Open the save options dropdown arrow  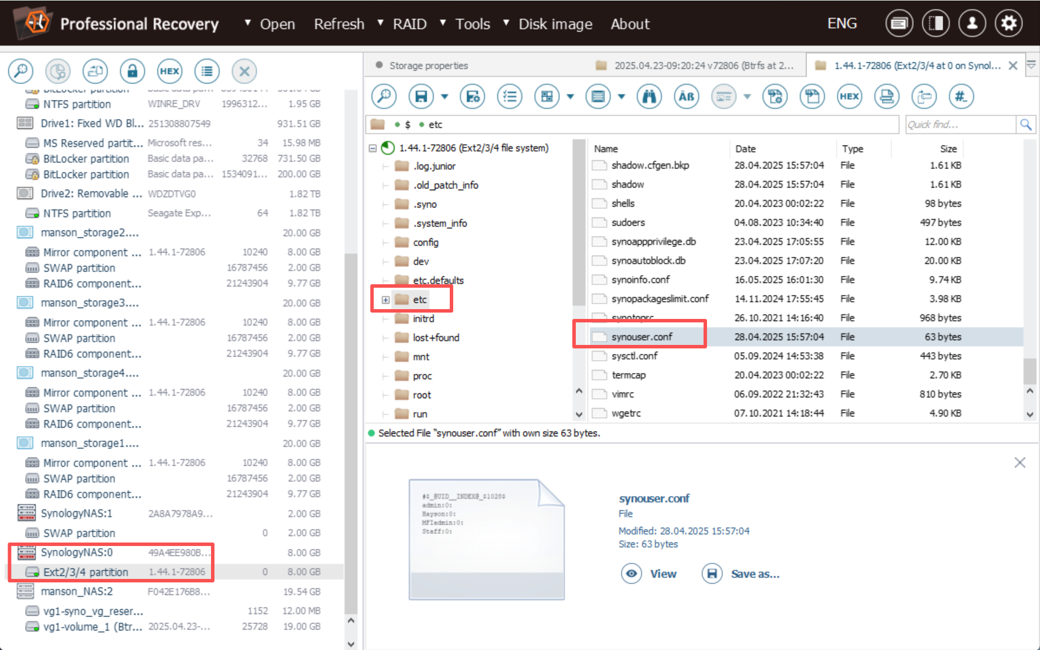(x=445, y=96)
